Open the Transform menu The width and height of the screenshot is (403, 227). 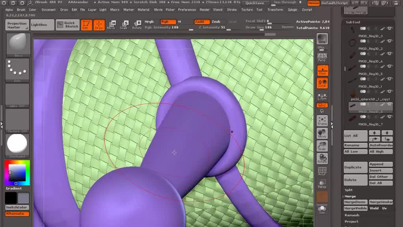pos(275,10)
